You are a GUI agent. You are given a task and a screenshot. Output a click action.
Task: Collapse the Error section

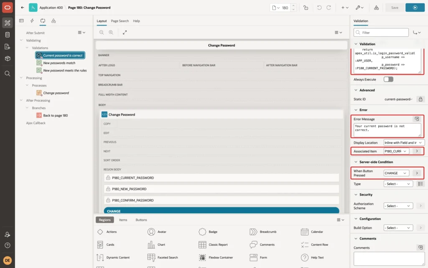(x=356, y=110)
